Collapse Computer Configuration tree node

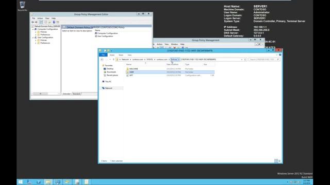(x=33, y=29)
